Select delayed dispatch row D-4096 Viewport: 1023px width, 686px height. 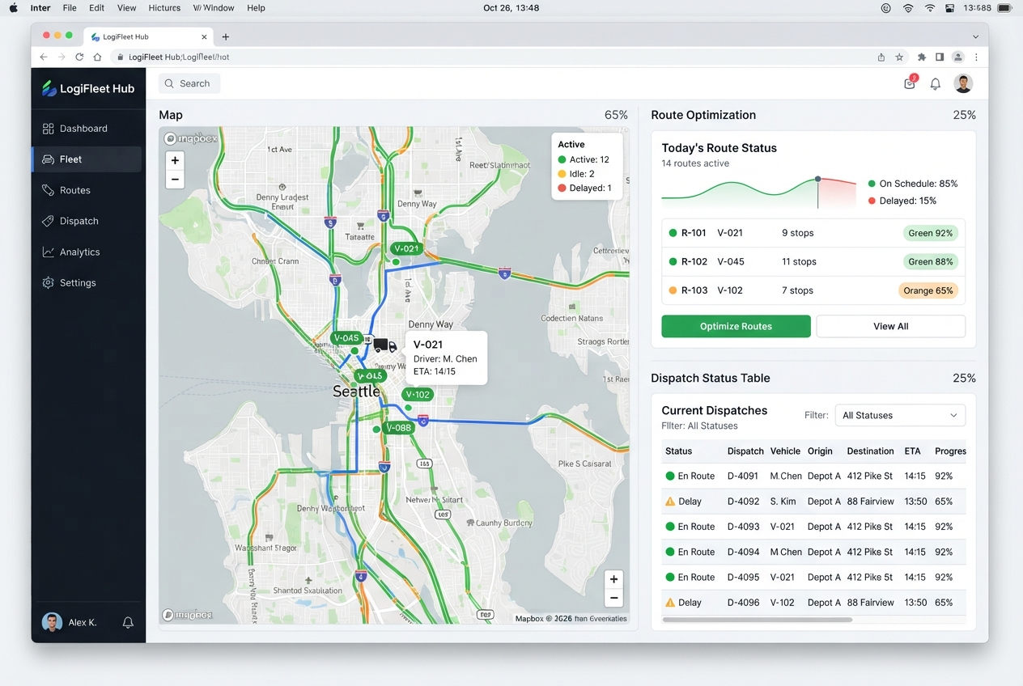pyautogui.click(x=813, y=603)
